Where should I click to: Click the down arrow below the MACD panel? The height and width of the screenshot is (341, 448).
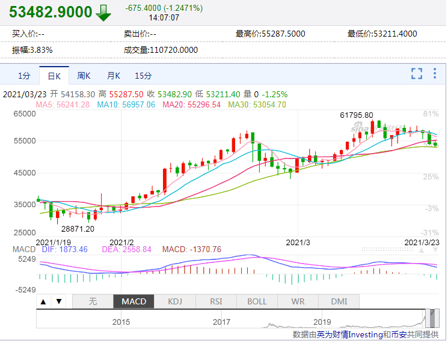(x=58, y=301)
